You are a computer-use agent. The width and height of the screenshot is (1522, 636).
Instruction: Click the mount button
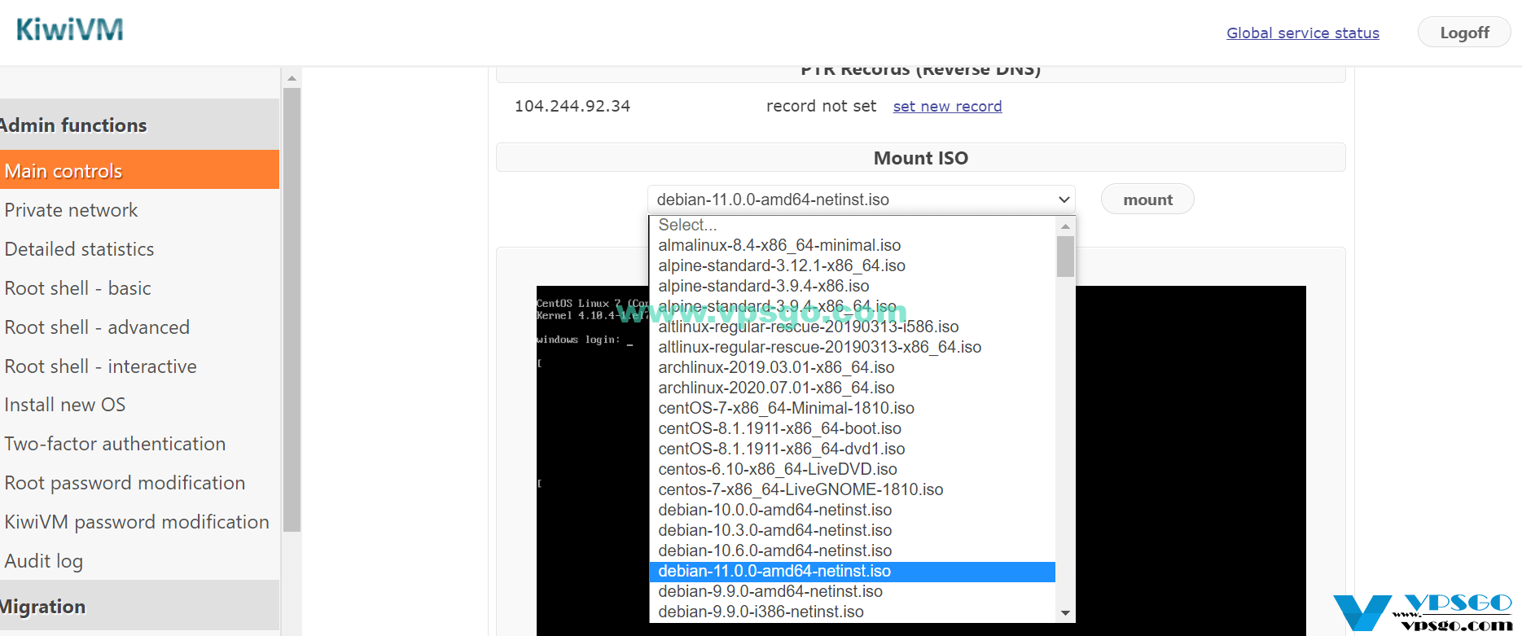(1147, 200)
